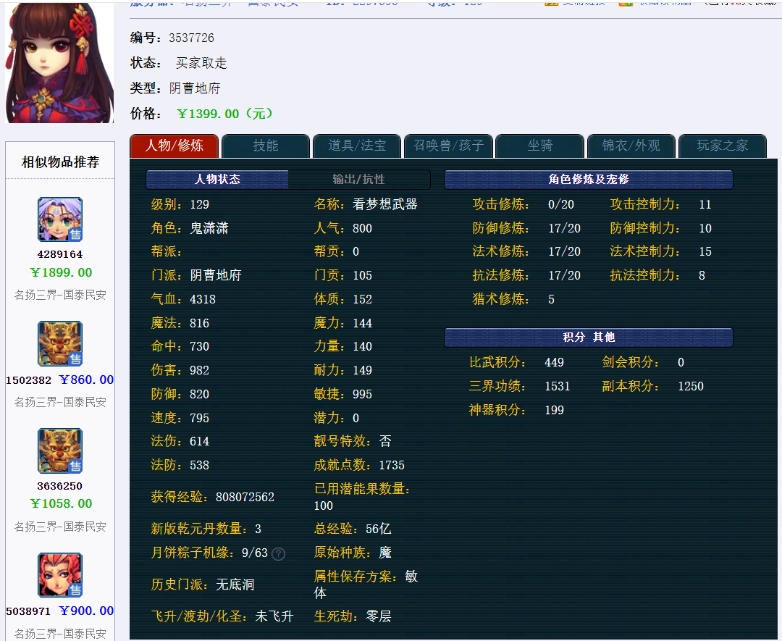Screen dimensions: 782x641
Task: Click the 角色修炼及宠修 section header
Action: click(589, 179)
